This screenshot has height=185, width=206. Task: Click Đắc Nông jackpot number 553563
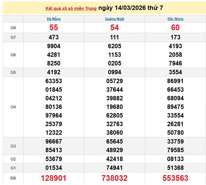pyautogui.click(x=175, y=178)
